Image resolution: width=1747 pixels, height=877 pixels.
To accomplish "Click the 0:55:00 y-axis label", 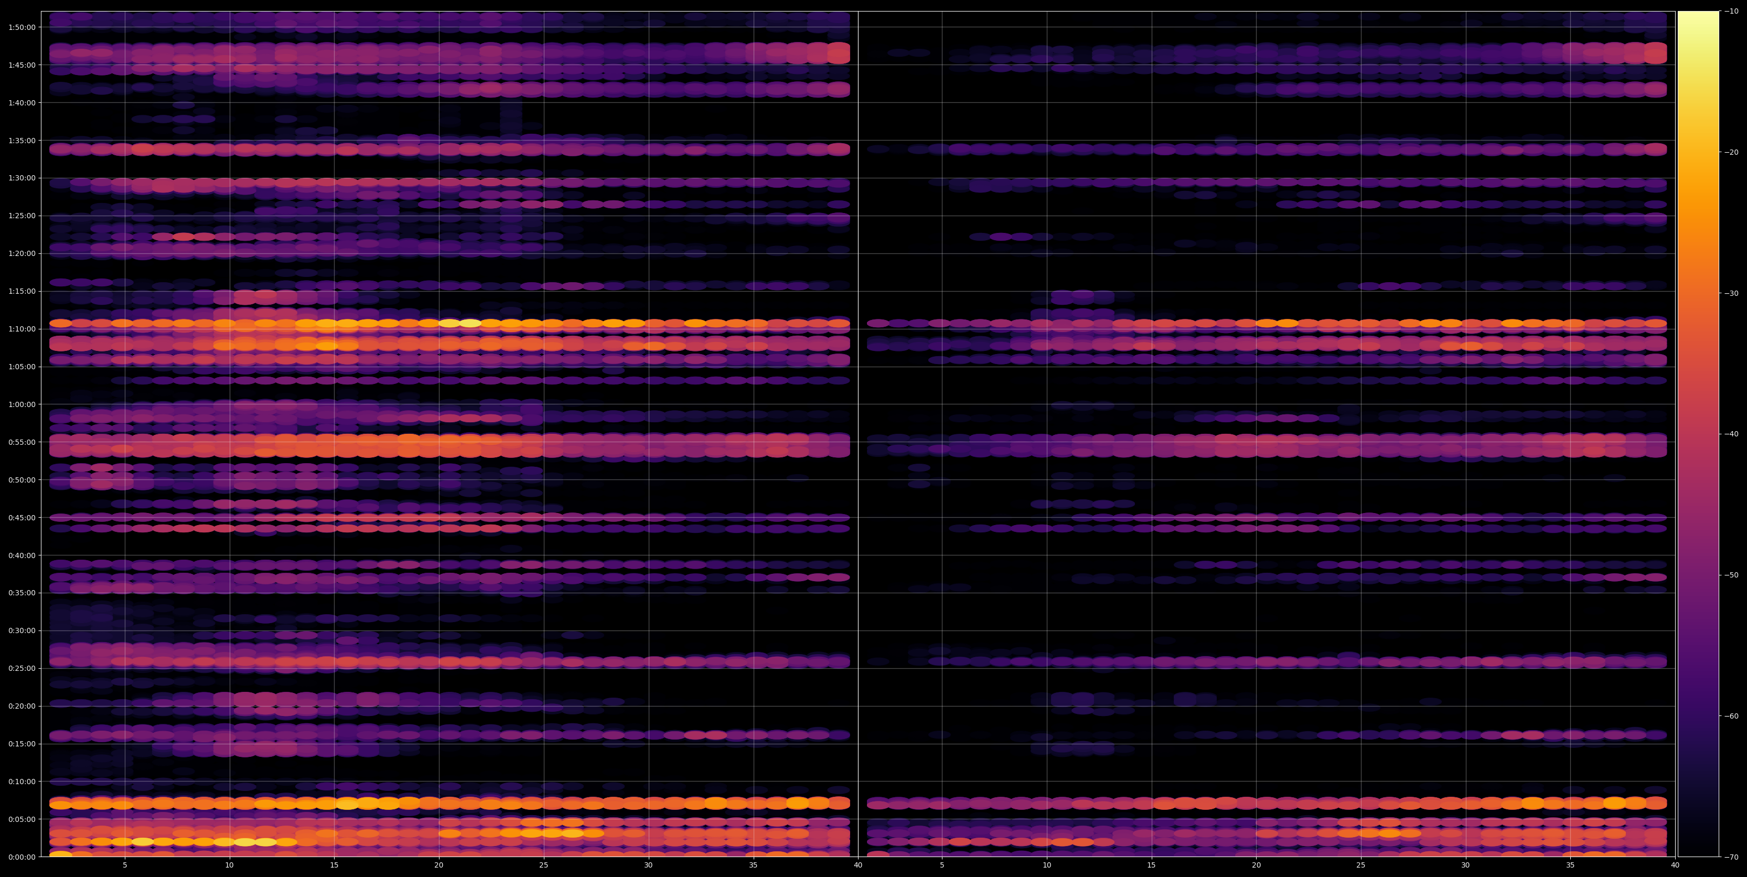I will tap(22, 442).
